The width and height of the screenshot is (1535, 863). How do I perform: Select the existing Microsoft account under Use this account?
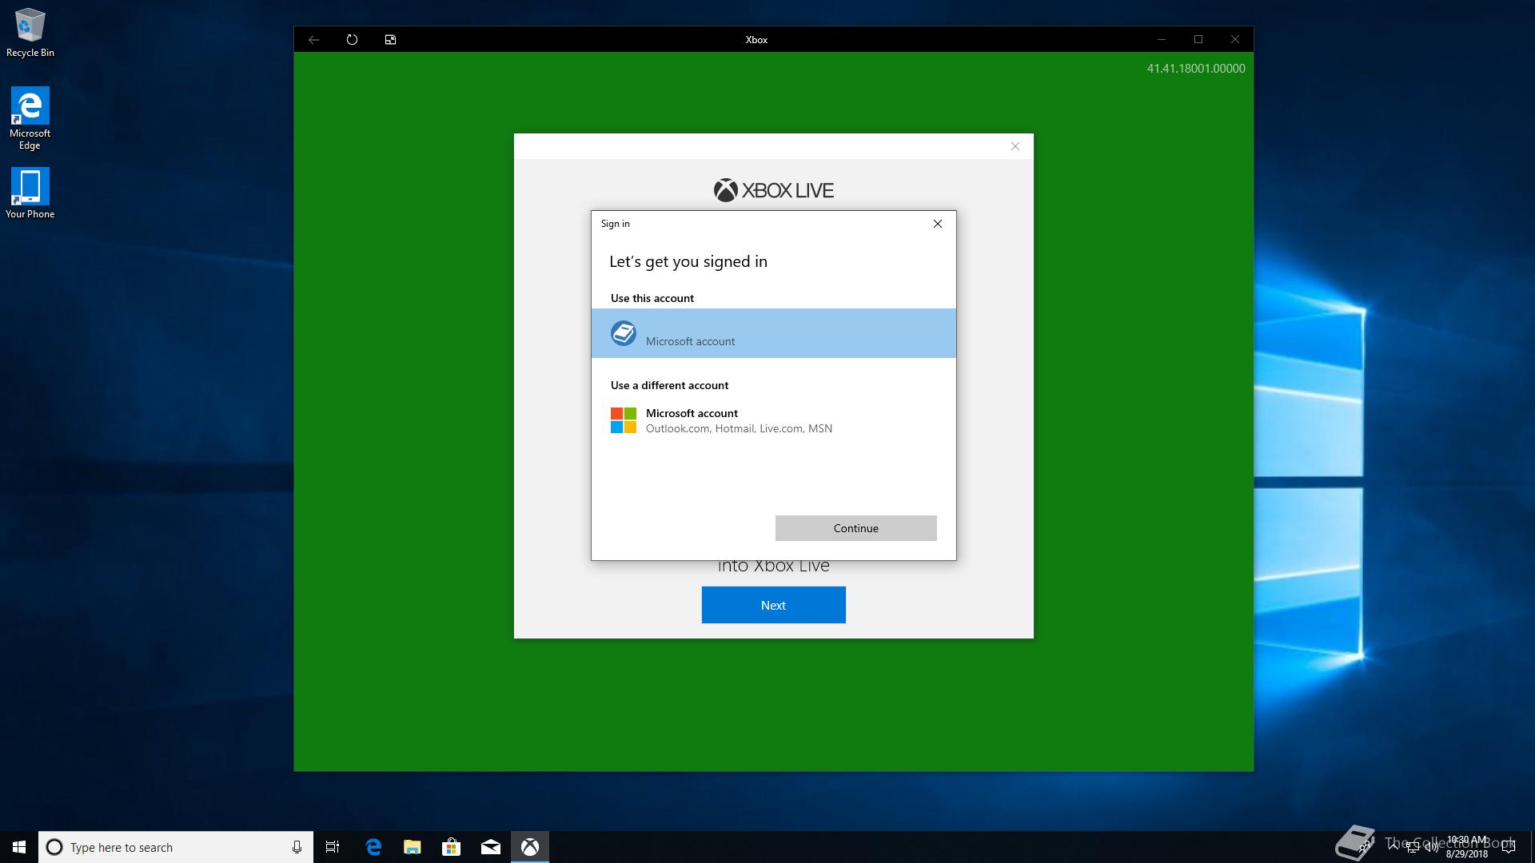point(774,333)
